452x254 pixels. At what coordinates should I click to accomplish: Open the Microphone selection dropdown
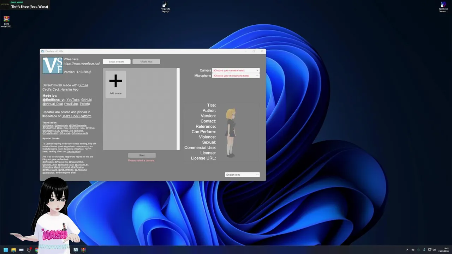pyautogui.click(x=236, y=76)
